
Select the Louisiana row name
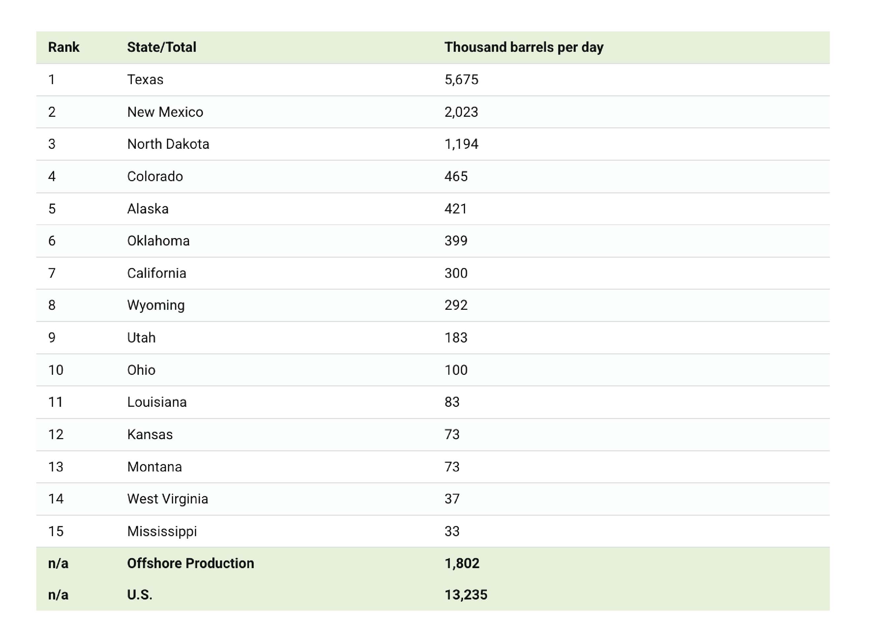click(x=157, y=402)
